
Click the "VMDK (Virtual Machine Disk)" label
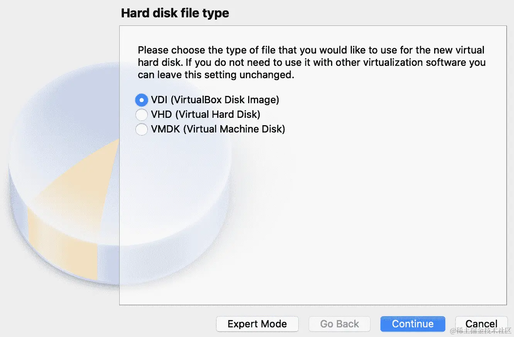pos(218,129)
